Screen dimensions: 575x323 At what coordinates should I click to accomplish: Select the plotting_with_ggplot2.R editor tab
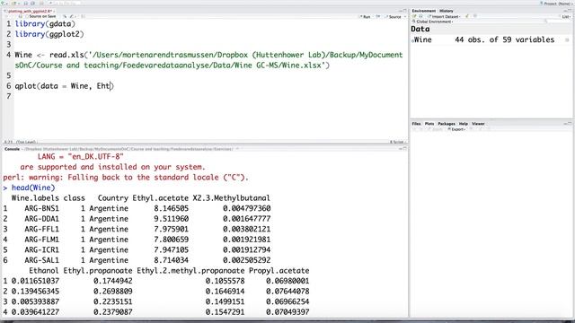point(30,11)
